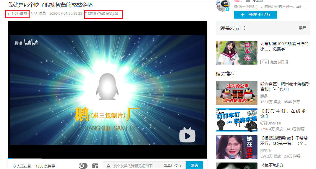Open danmaku settings icon beside the toggle
This screenshot has height=169, width=316.
pos(95,166)
